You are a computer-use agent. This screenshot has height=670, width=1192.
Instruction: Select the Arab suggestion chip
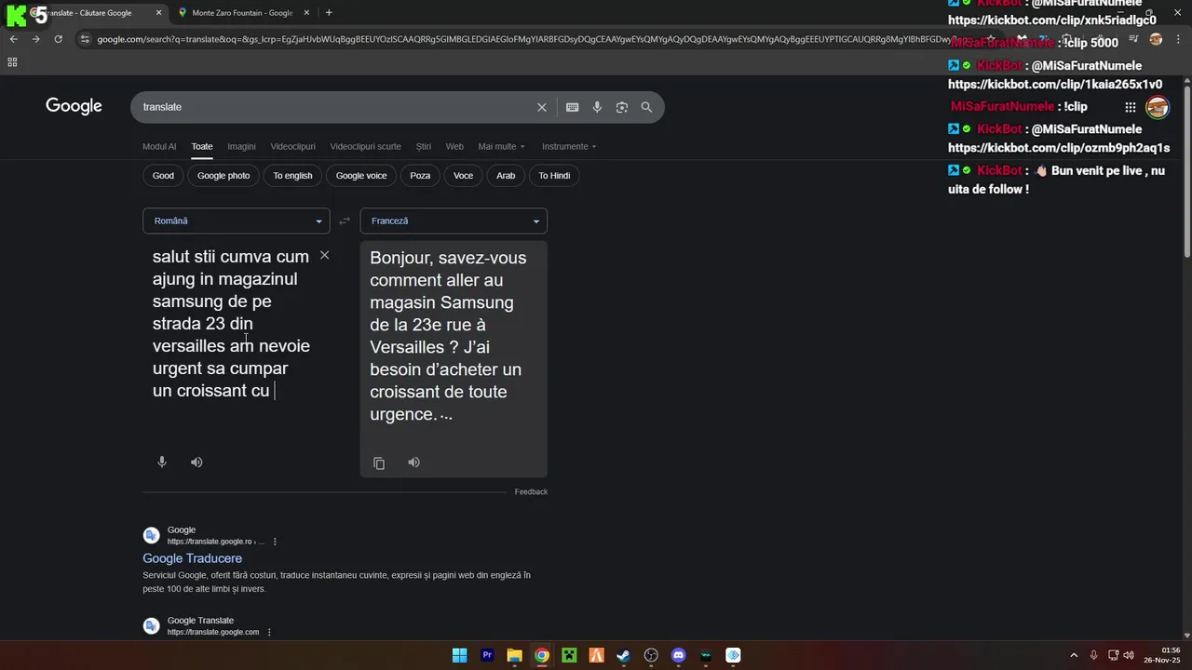point(506,175)
